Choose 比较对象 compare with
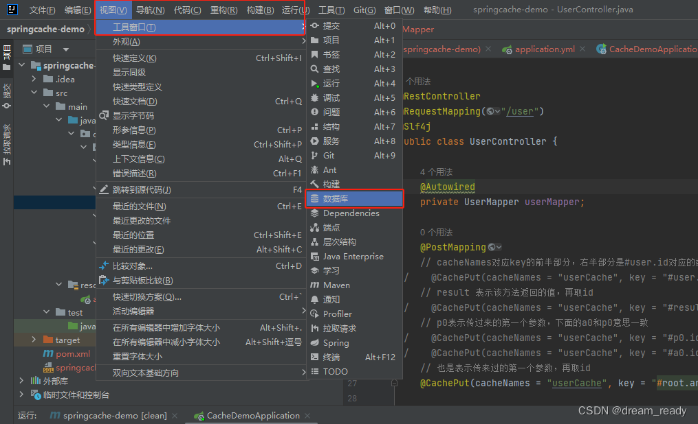 pos(201,266)
